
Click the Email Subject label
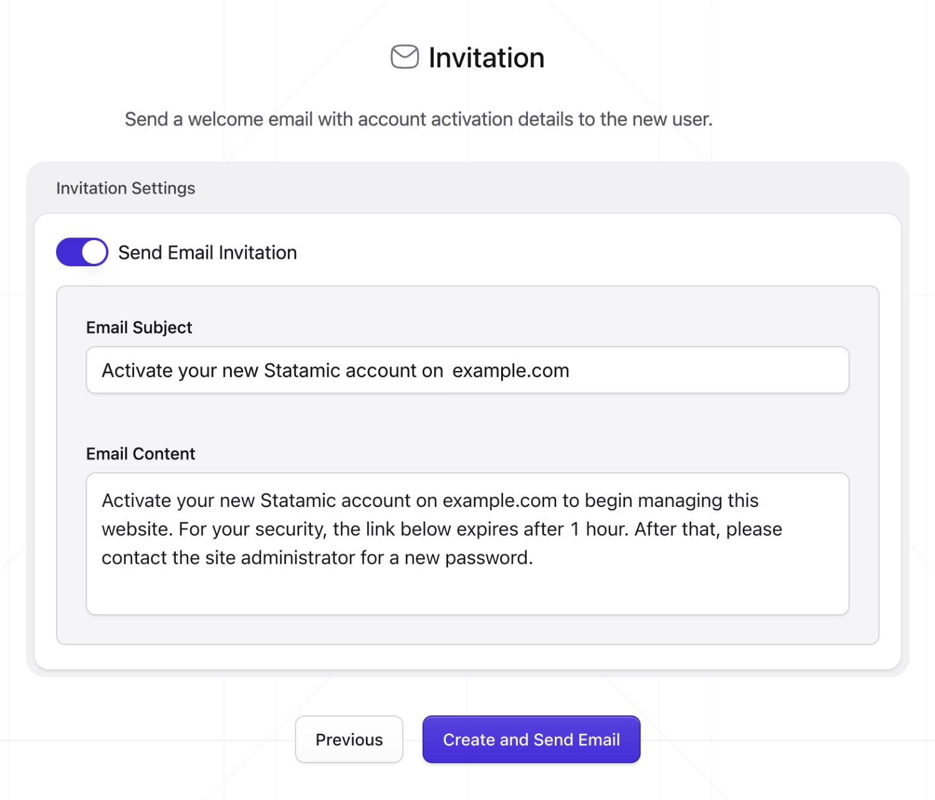point(139,327)
